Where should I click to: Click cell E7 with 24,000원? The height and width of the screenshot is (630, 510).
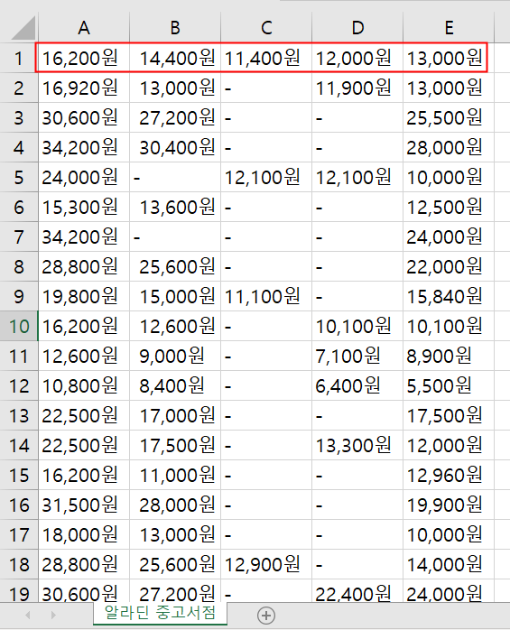pyautogui.click(x=449, y=236)
